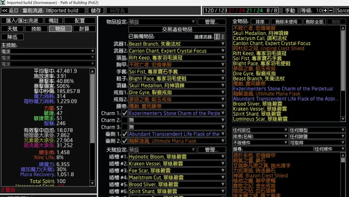This screenshot has width=349, height=197.
Task: Open the 武器2 Carrion Chant dropdown
Action: point(177,51)
